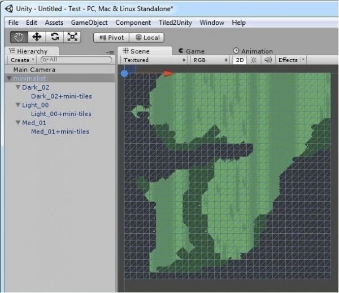Image resolution: width=339 pixels, height=293 pixels.
Task: Toggle Local/Global handle rotation
Action: (147, 38)
